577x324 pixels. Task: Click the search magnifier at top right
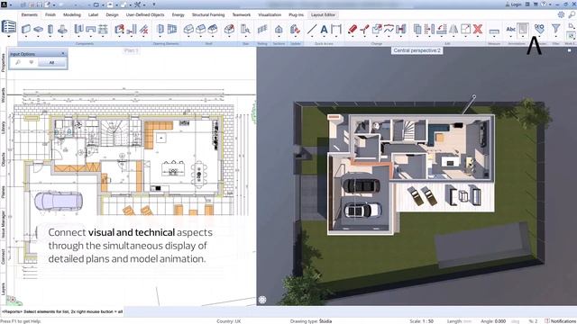tap(572, 14)
